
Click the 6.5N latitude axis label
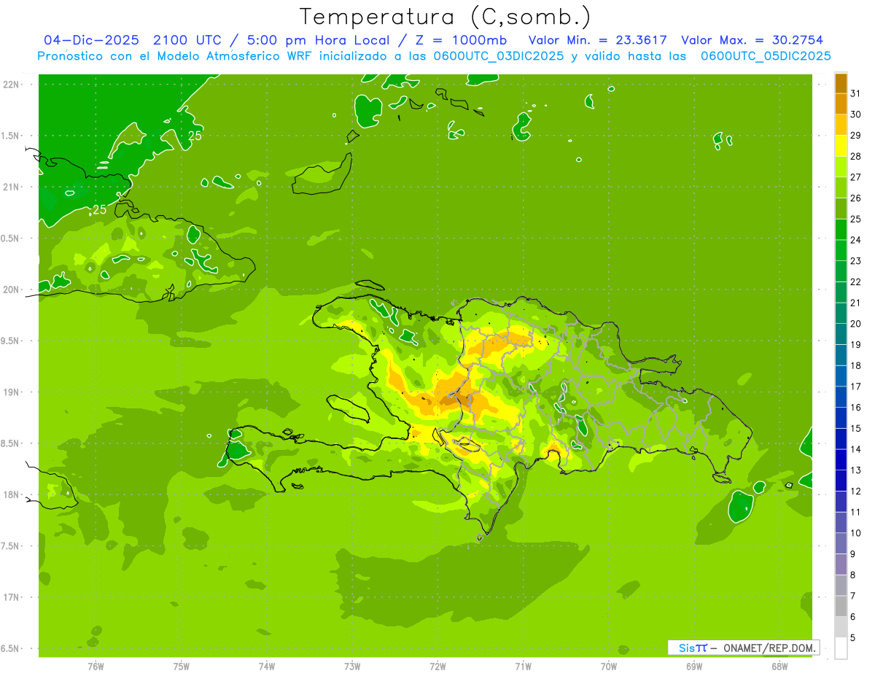[x=10, y=648]
